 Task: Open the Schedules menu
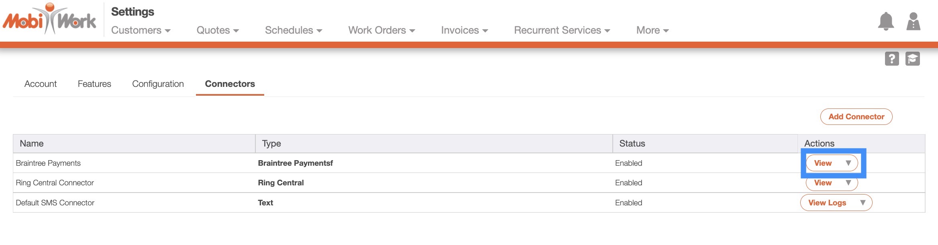point(293,30)
